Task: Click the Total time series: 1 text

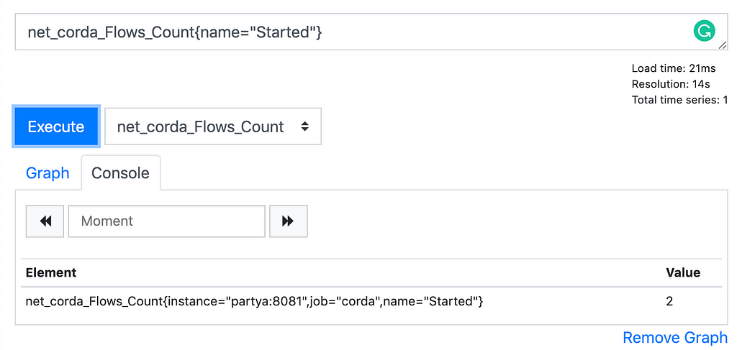Action: coord(679,100)
